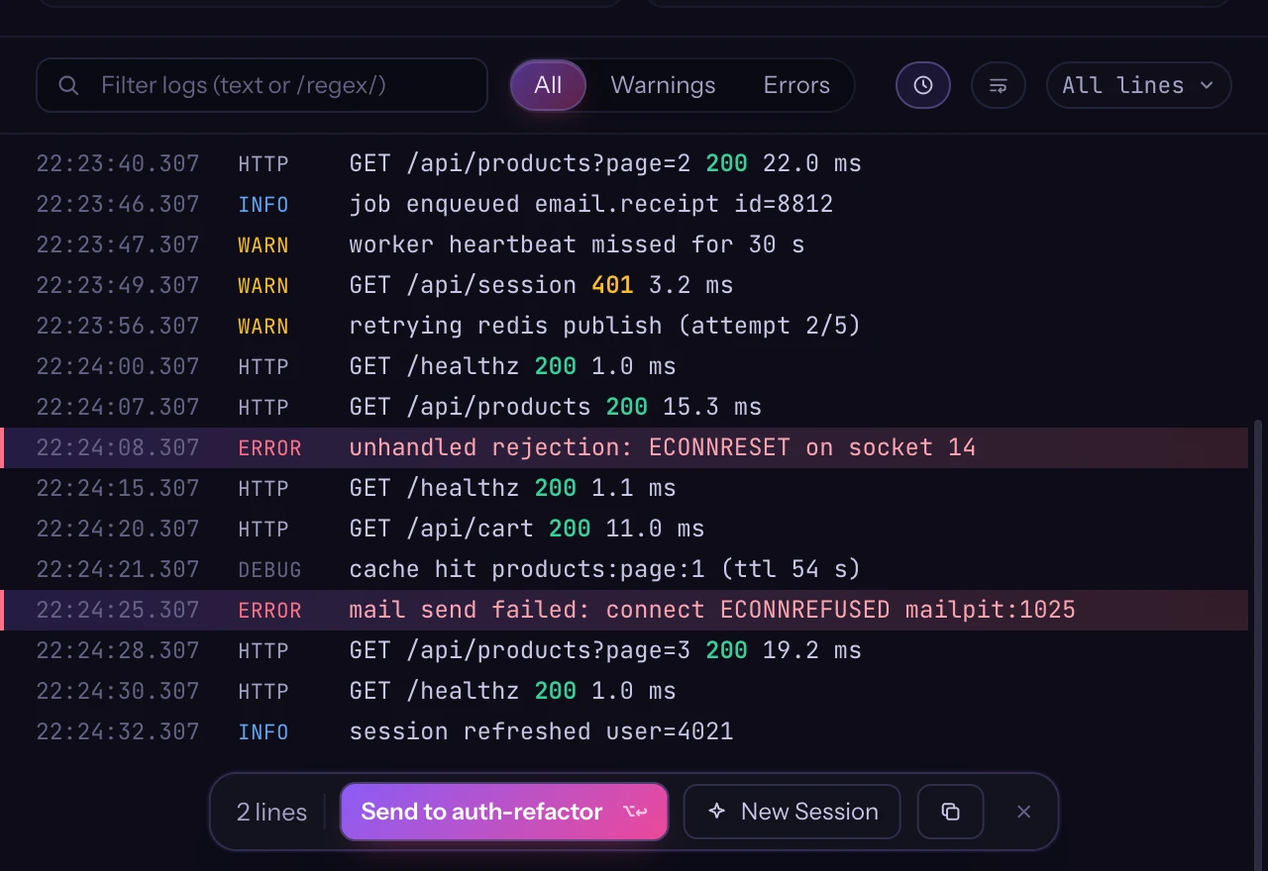Viewport: 1268px width, 871px height.
Task: Click the worker heartbeat missed warning line
Action: click(x=626, y=244)
